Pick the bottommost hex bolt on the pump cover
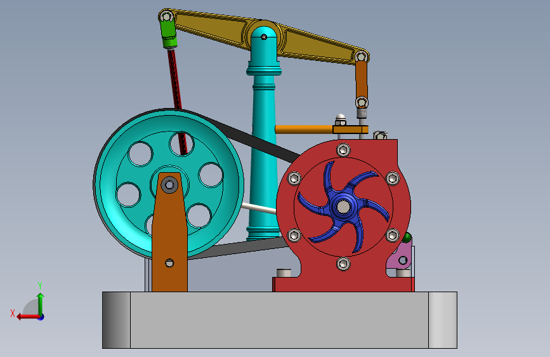The height and width of the screenshot is (357, 550). [x=343, y=264]
